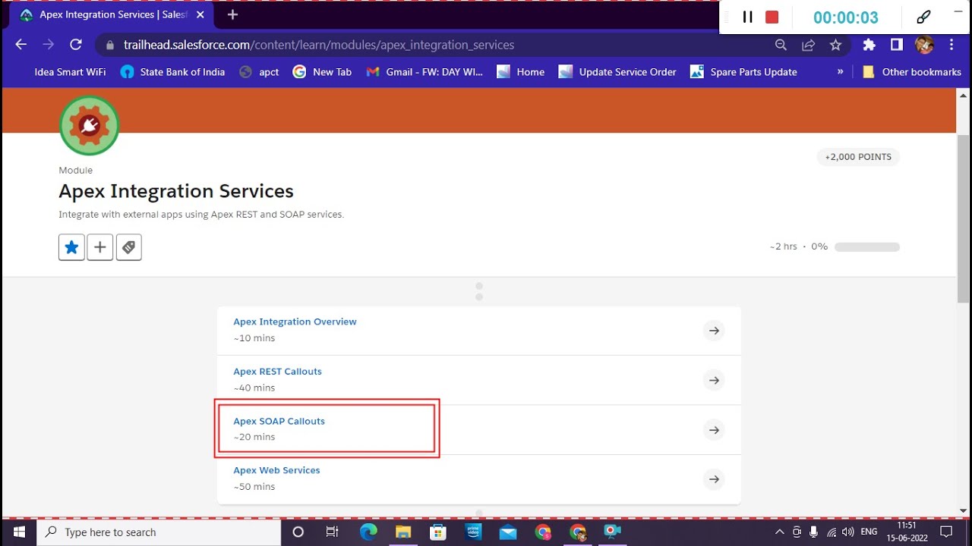Open the Idea Smart WiFi bookmark

70,72
